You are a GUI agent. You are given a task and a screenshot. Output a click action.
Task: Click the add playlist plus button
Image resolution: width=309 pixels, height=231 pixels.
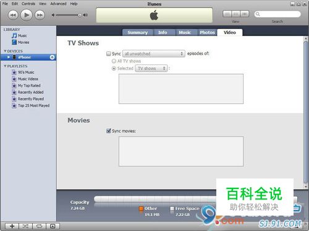[12, 226]
